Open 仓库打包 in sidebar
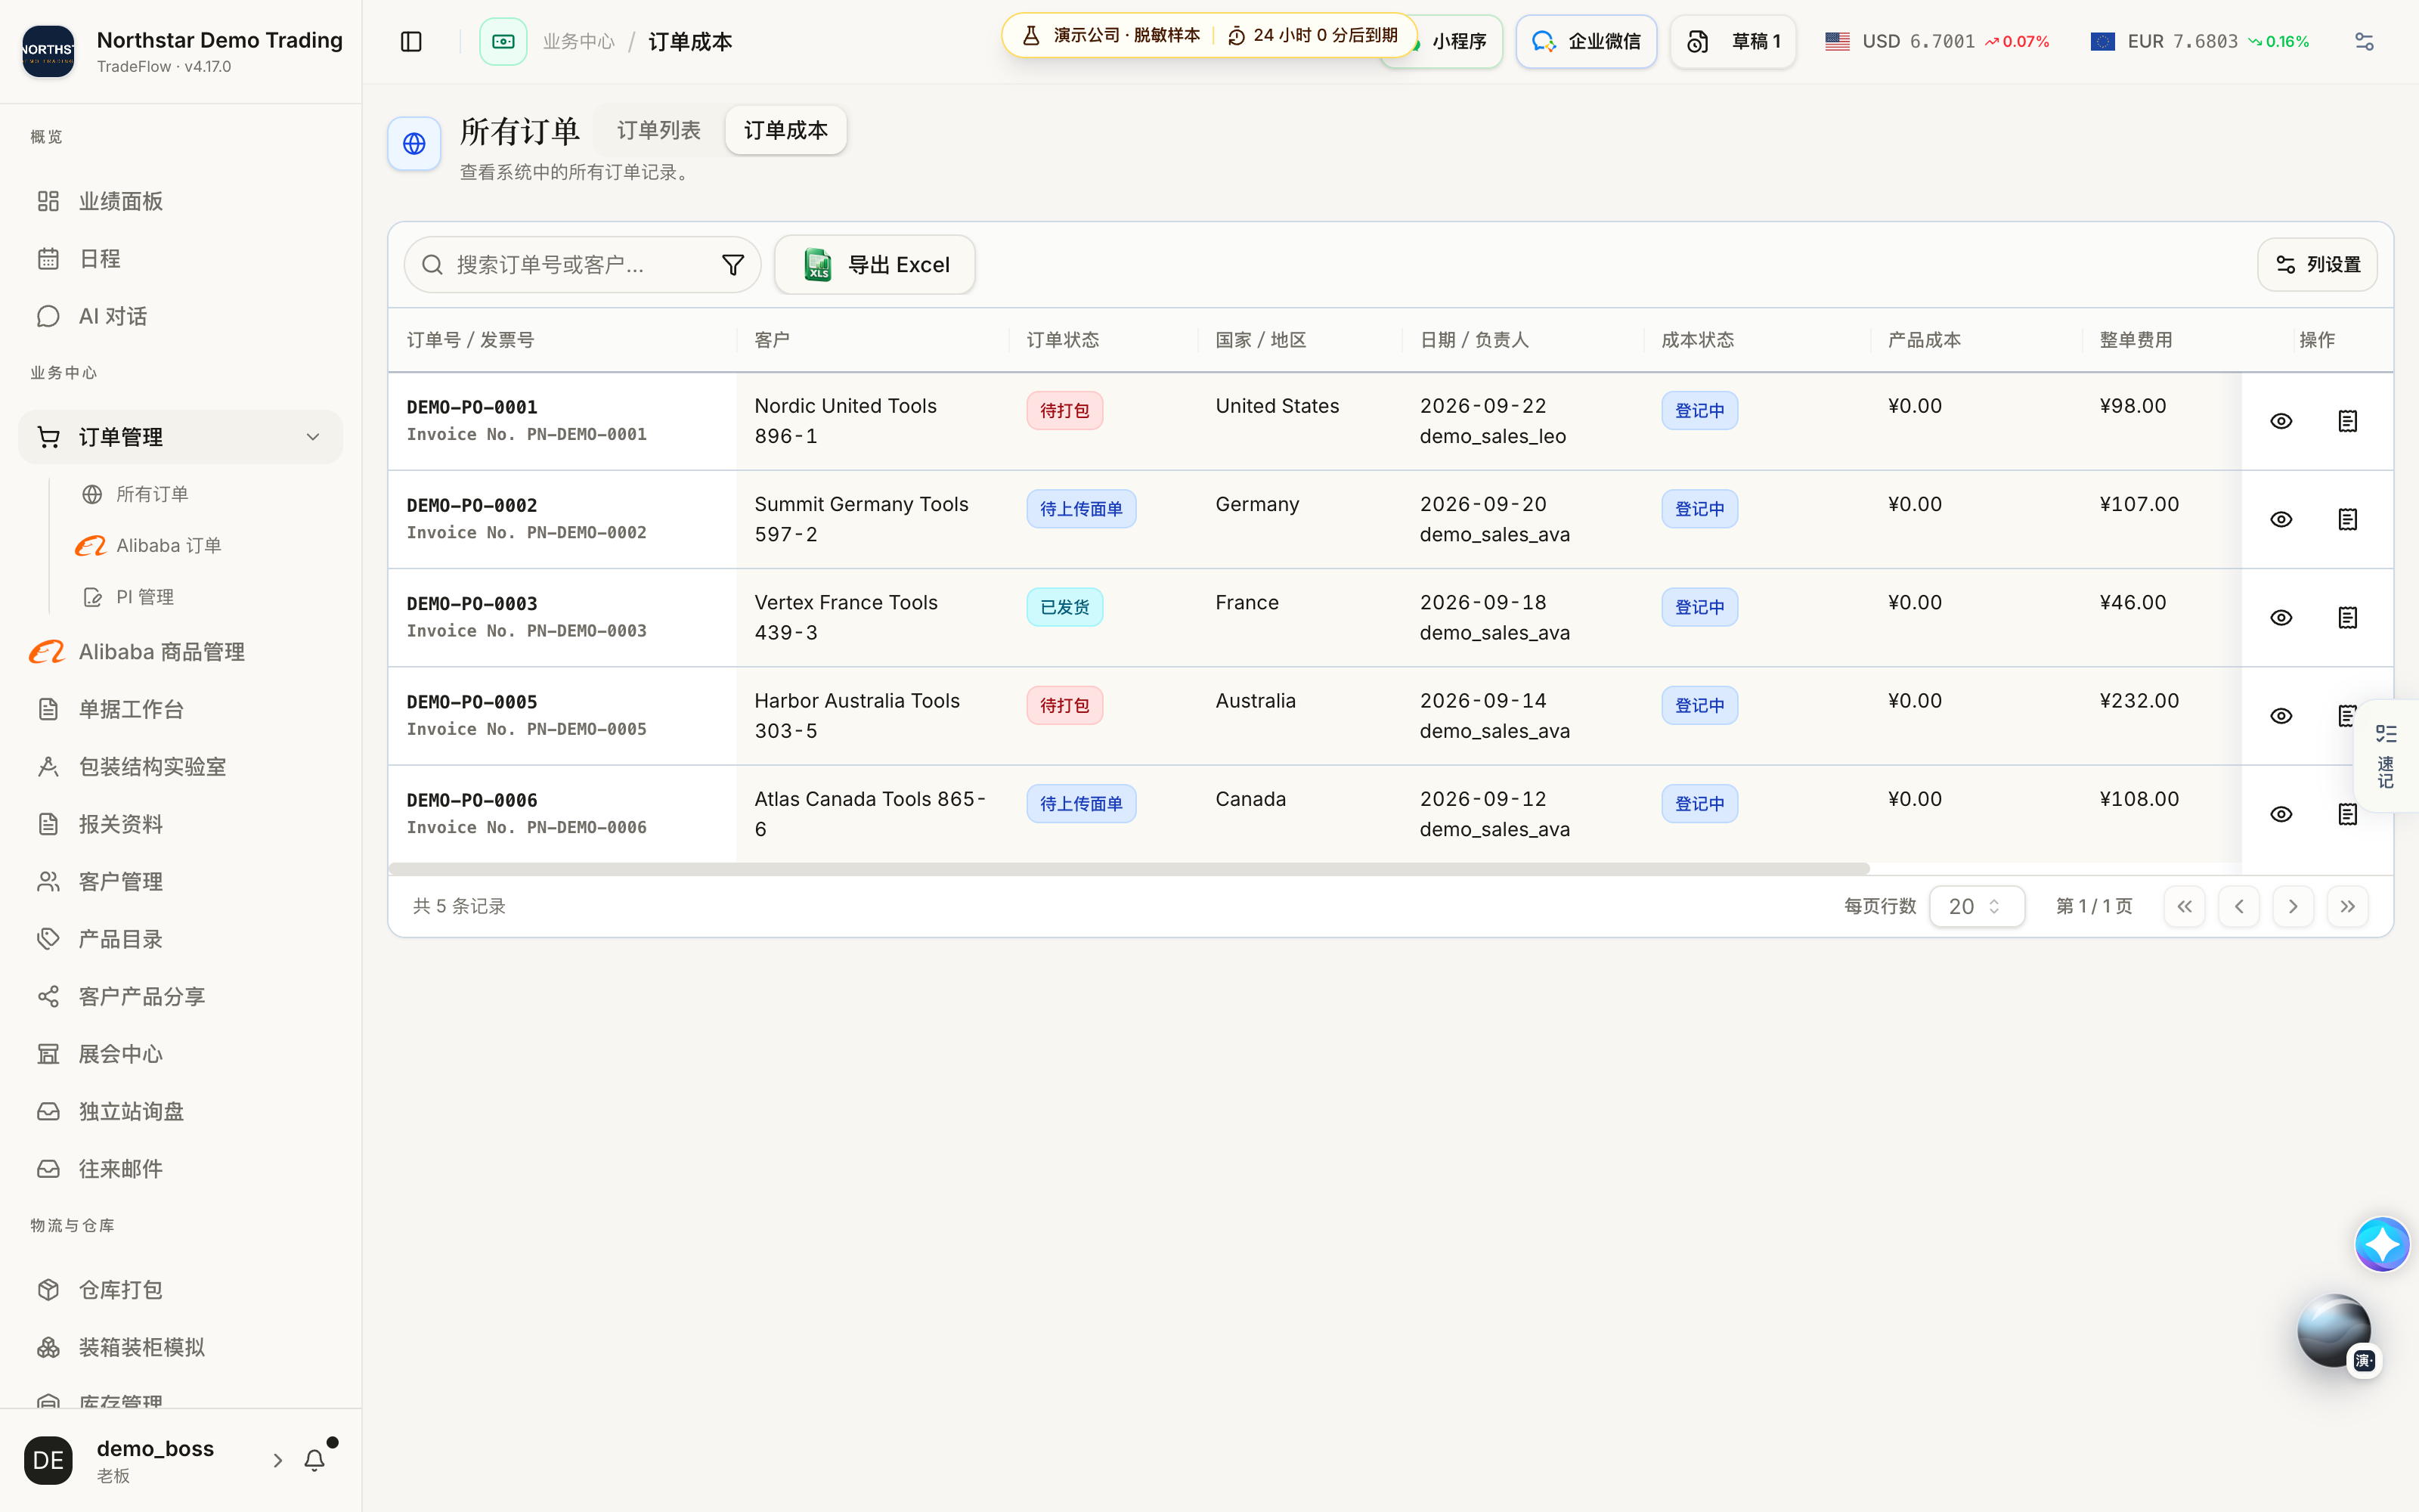The height and width of the screenshot is (1512, 2419). tap(180, 1290)
